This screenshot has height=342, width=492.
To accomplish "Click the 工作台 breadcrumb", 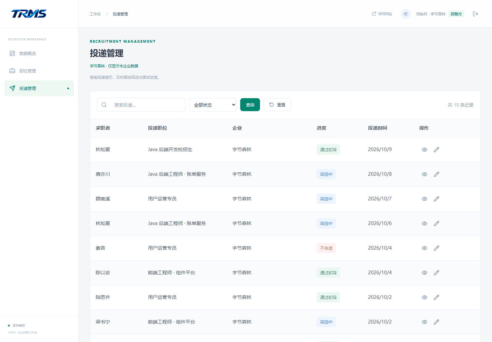I will [95, 14].
